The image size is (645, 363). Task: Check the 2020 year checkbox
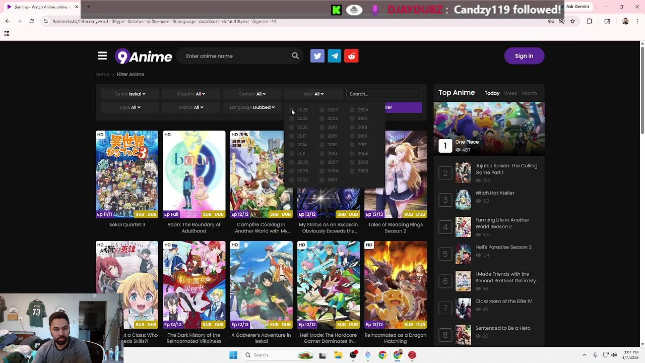(292, 127)
